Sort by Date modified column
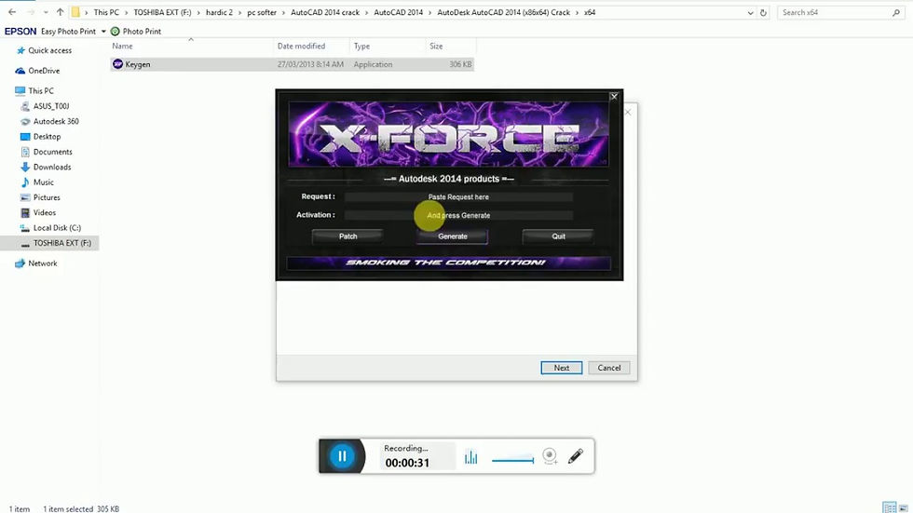Image resolution: width=913 pixels, height=513 pixels. click(301, 46)
